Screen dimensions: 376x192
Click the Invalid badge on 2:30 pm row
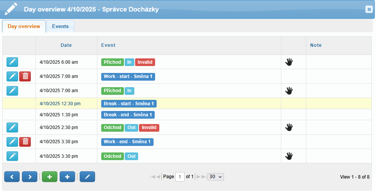click(x=149, y=127)
